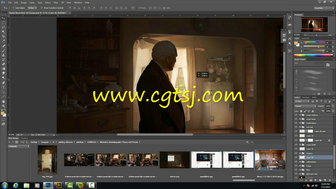Hide the selected Layer 60
This screenshot has height=189, width=336.
[x=296, y=157]
